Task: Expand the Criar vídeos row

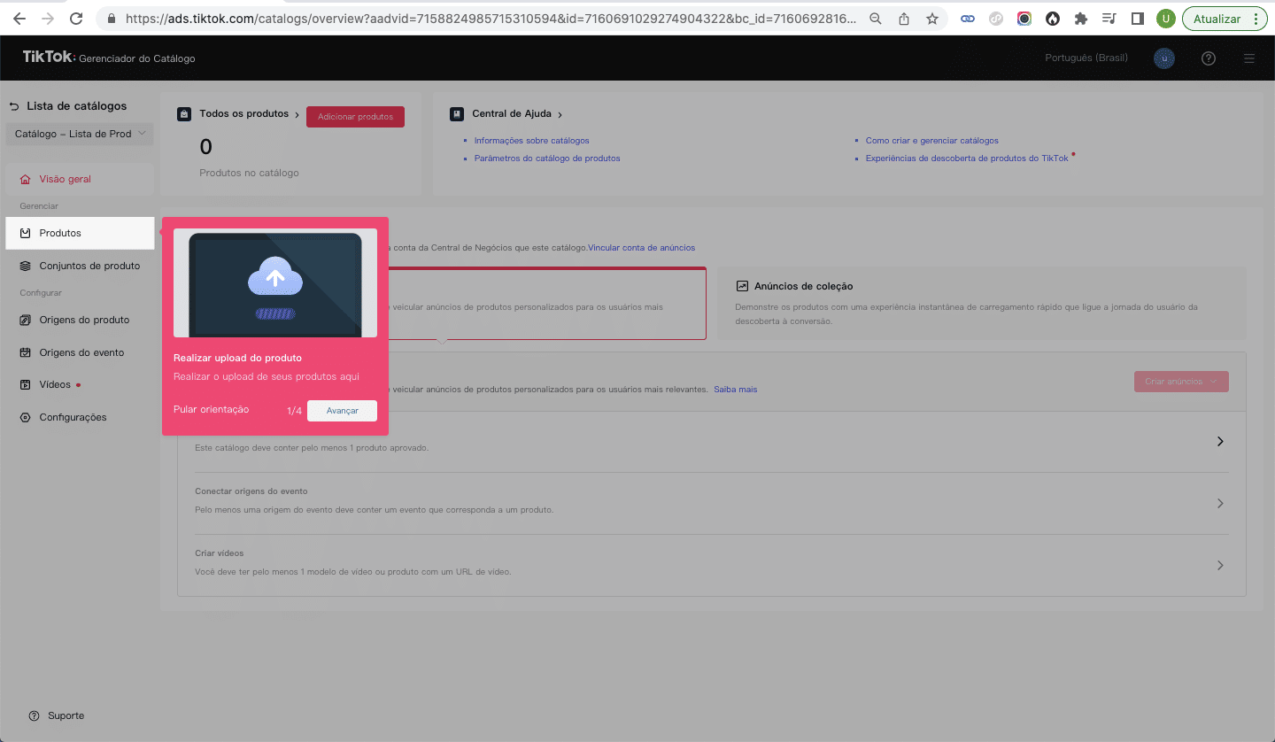Action: [712, 565]
